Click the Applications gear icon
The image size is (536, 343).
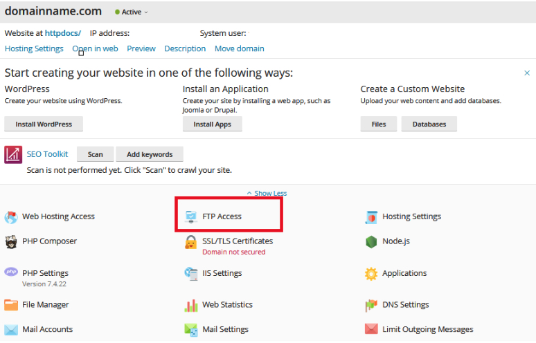click(371, 274)
